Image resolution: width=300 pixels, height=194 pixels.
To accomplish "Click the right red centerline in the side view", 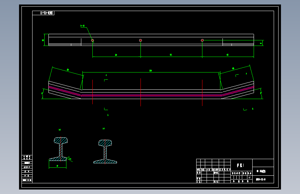I will point(202,93).
